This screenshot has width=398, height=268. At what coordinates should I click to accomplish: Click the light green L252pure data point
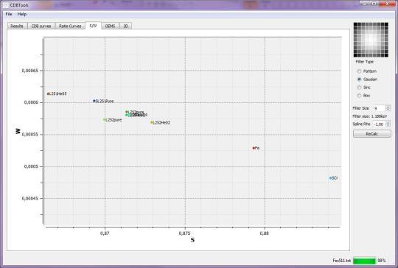[105, 120]
